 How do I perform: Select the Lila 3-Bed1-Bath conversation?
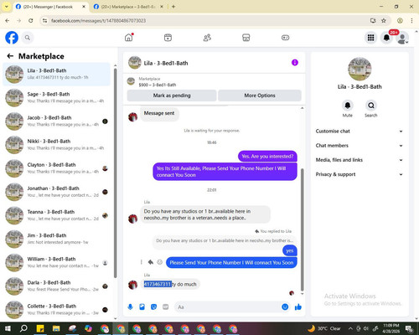pos(56,75)
